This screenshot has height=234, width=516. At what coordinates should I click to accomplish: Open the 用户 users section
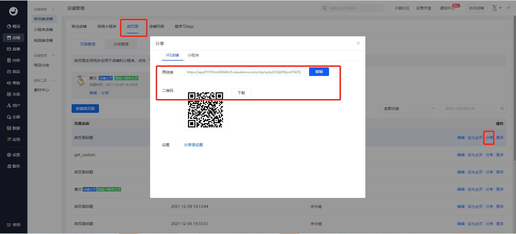[13, 106]
